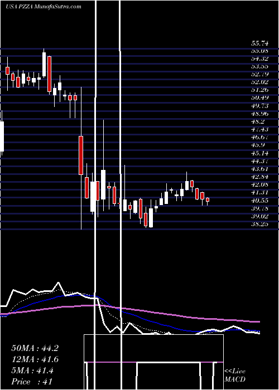This screenshot has height=390, width=279.
Task: Click the 48.2 price axis label
Action: (x=258, y=121)
